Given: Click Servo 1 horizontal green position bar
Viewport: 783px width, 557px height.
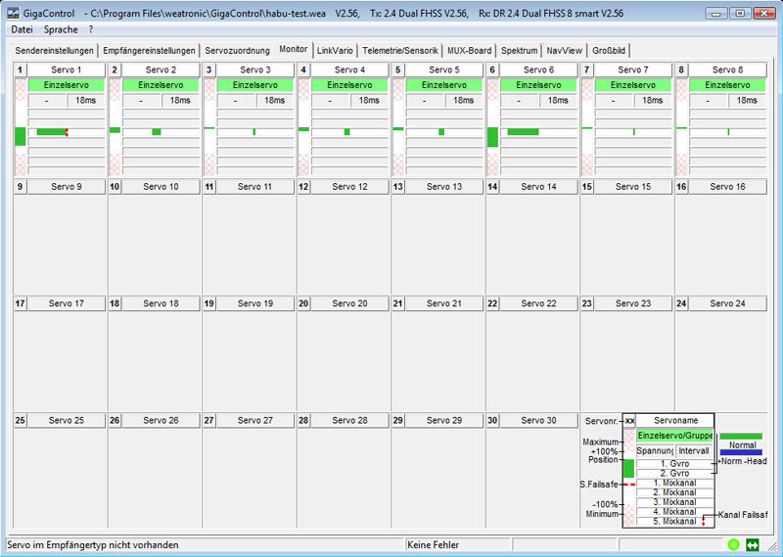Looking at the screenshot, I should [x=52, y=132].
